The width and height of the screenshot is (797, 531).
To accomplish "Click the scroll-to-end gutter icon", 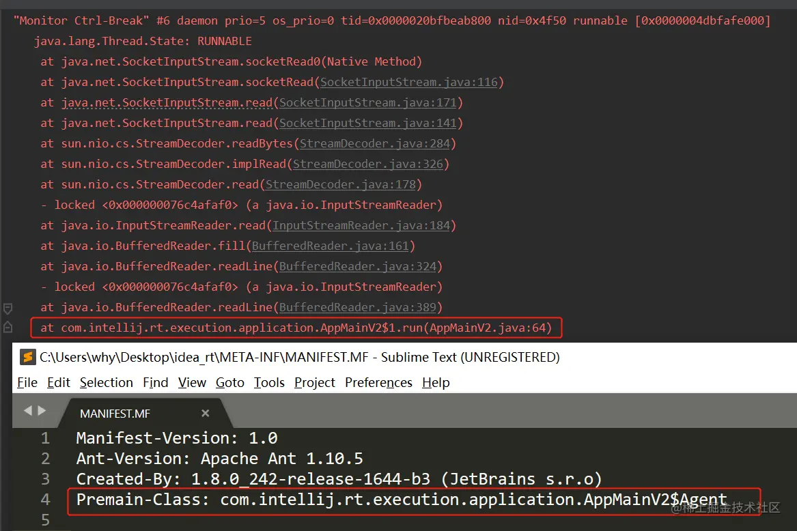I will click(8, 308).
